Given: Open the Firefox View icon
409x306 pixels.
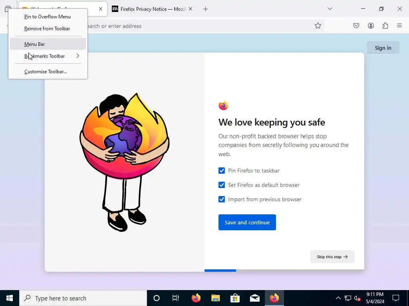Looking at the screenshot, I should pos(8,8).
